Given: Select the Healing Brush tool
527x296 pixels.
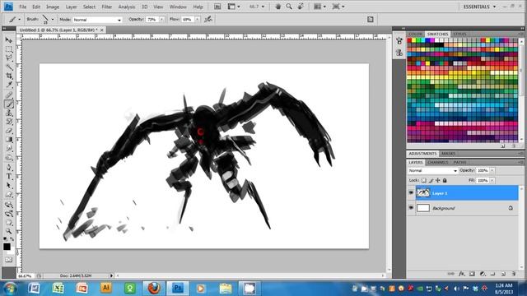Looking at the screenshot, I should 9,95.
